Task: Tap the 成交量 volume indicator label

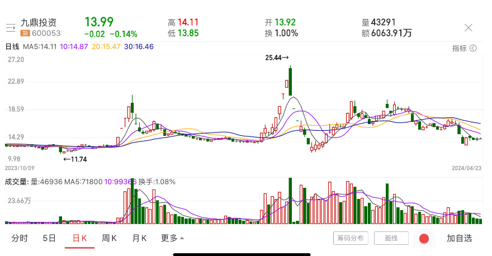Action: click(x=16, y=181)
